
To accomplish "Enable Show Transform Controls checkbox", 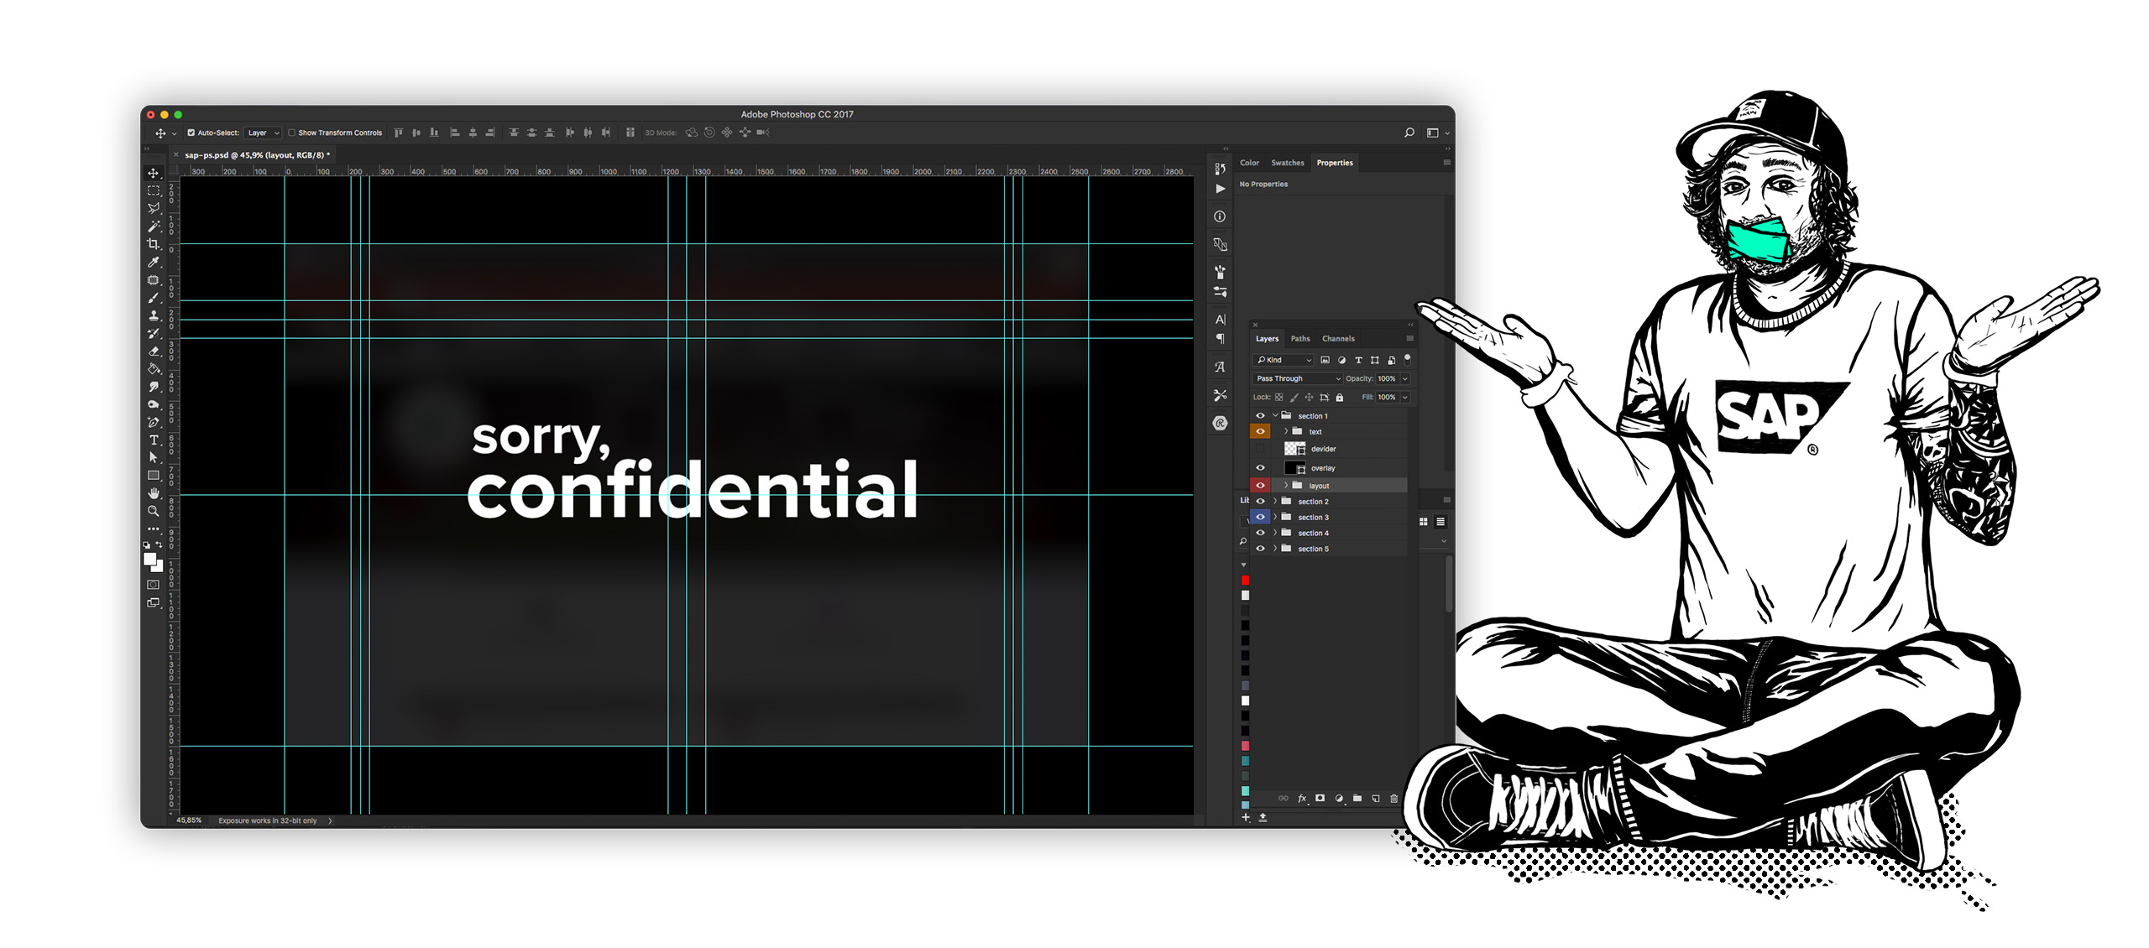I will (292, 133).
